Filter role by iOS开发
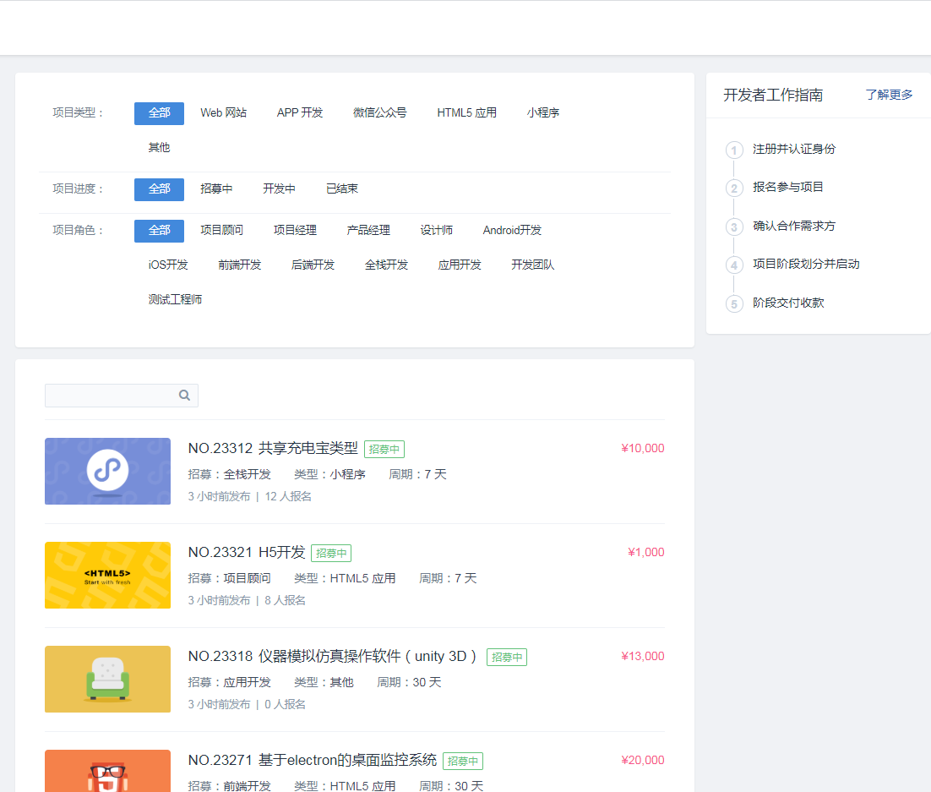931x792 pixels. click(x=168, y=265)
